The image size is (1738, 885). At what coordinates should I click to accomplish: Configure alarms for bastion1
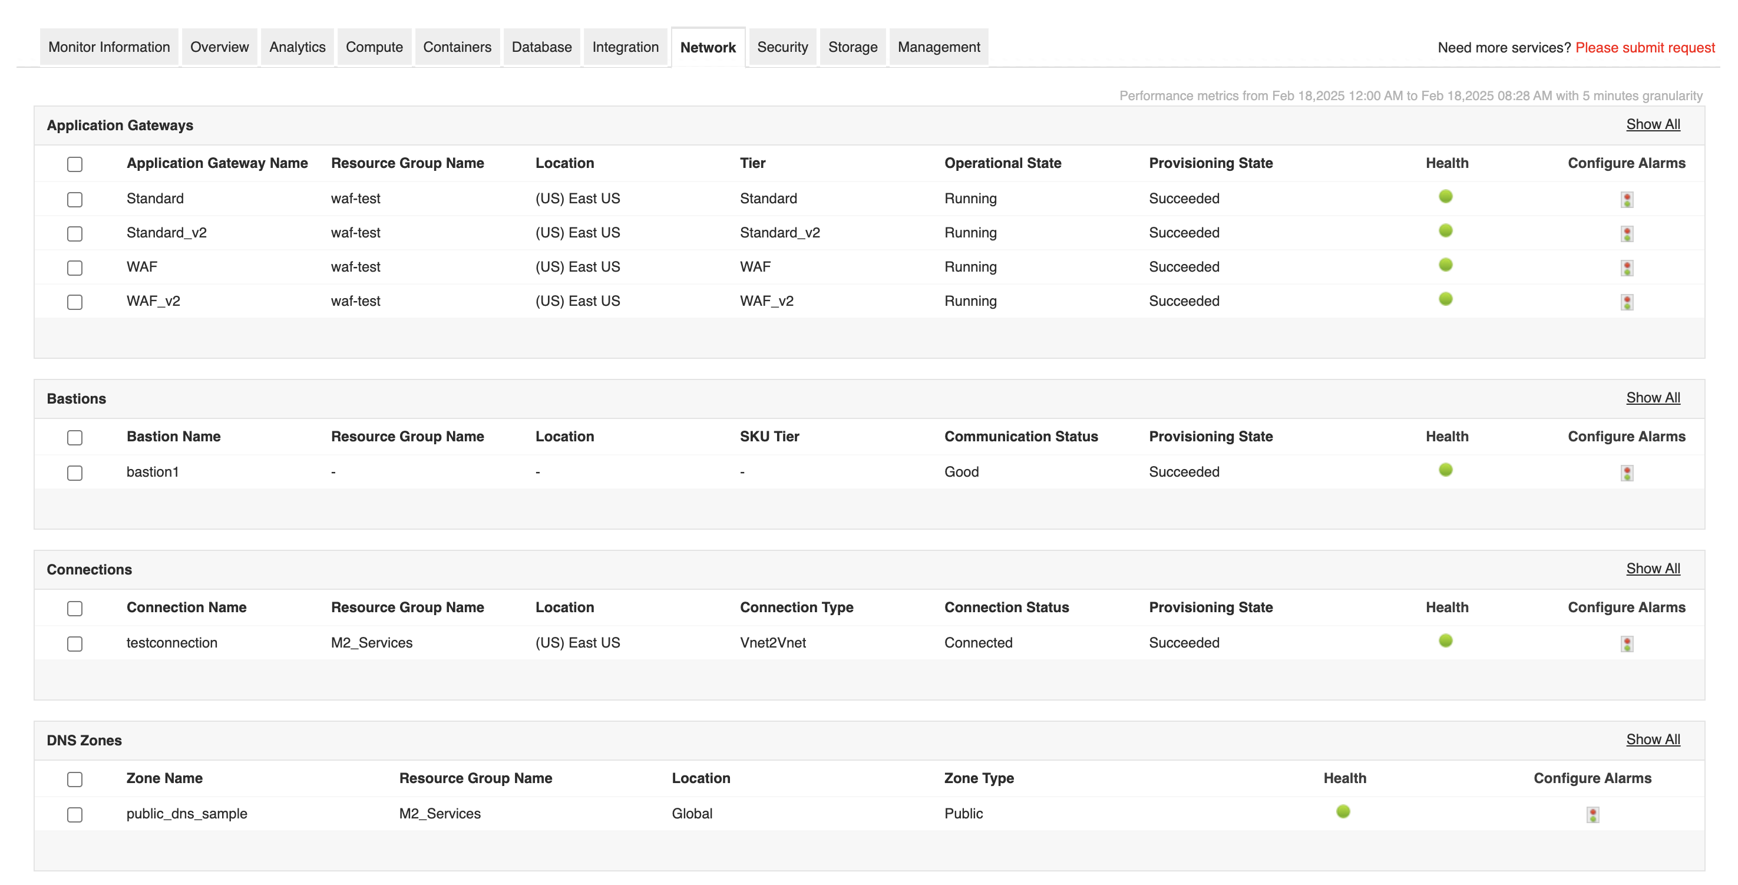point(1628,473)
